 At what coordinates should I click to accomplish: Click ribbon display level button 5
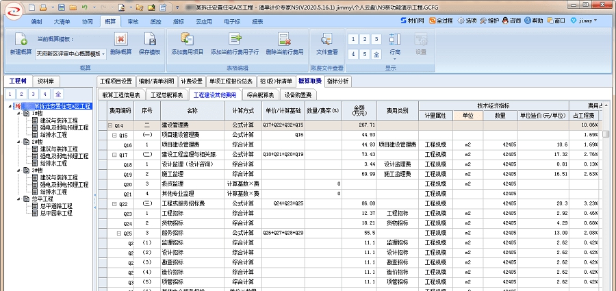(365, 55)
